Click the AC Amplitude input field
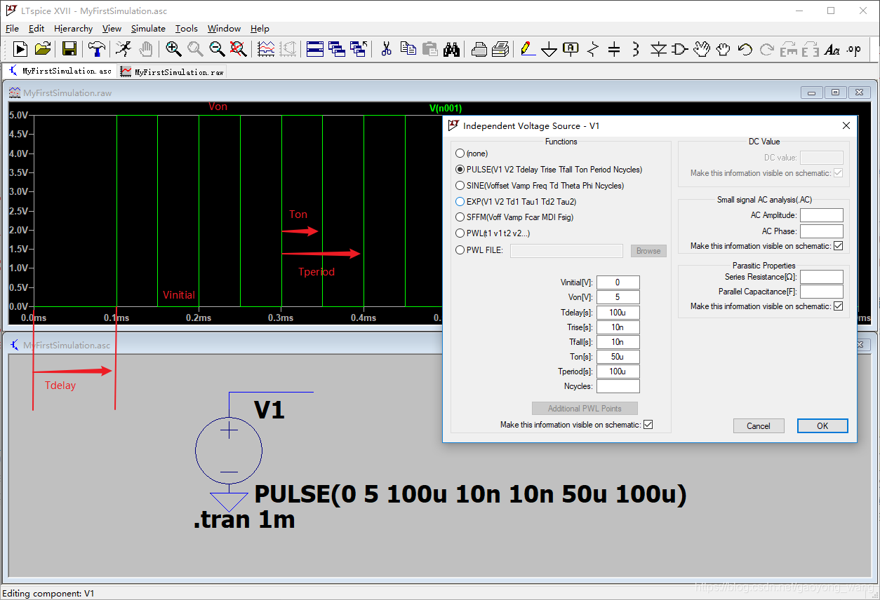This screenshot has height=600, width=880. coord(822,215)
